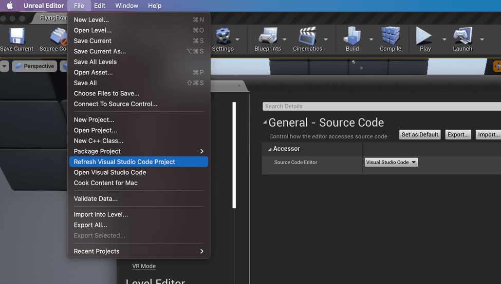This screenshot has height=284, width=501.
Task: Select Cook Content for Mac
Action: tap(138, 183)
